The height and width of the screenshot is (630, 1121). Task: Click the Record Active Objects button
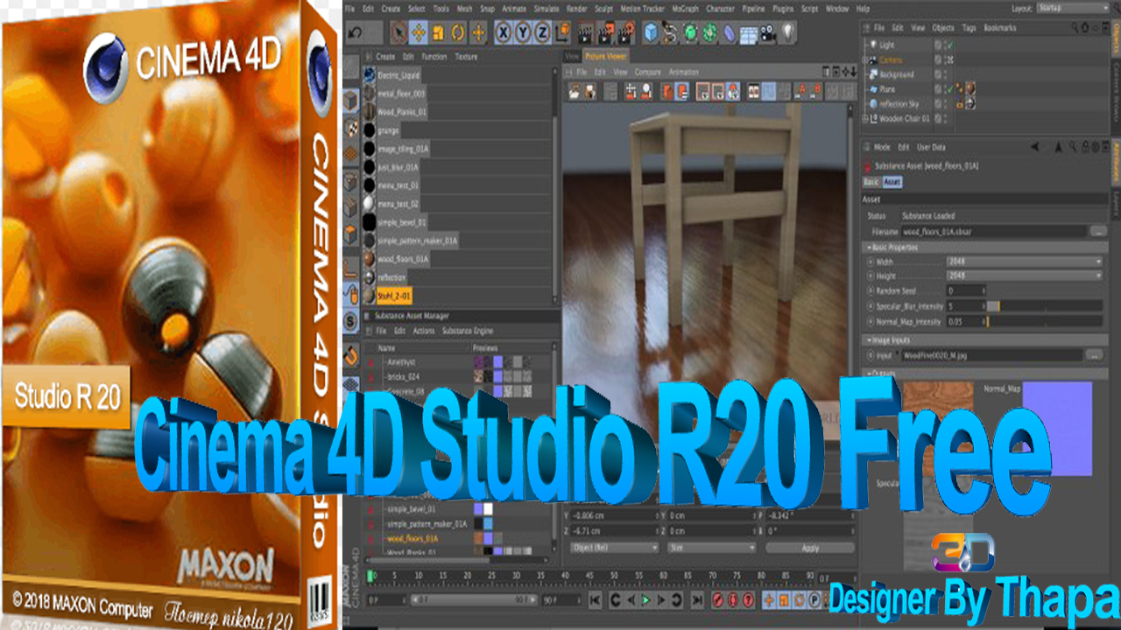click(717, 600)
